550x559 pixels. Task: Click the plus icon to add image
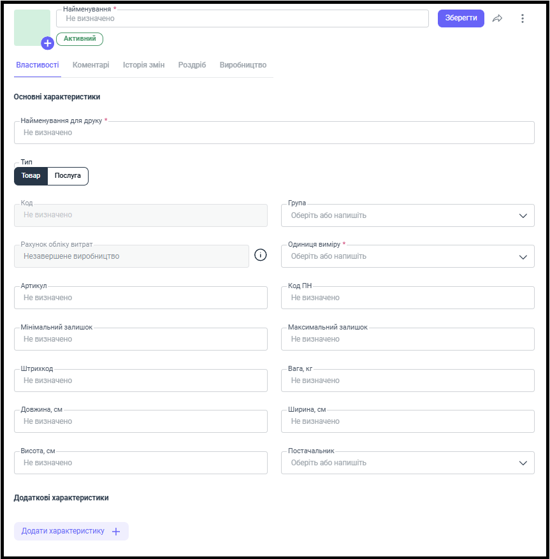pos(47,43)
